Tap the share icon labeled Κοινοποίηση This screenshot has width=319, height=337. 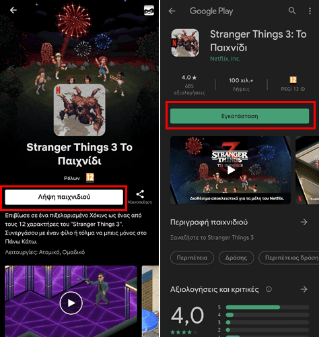point(140,195)
